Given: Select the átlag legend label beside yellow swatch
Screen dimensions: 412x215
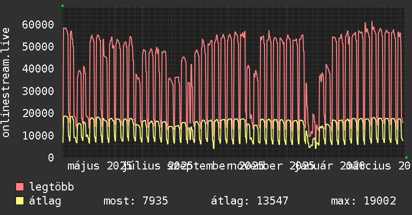Looking at the screenshot, I should pos(45,201).
